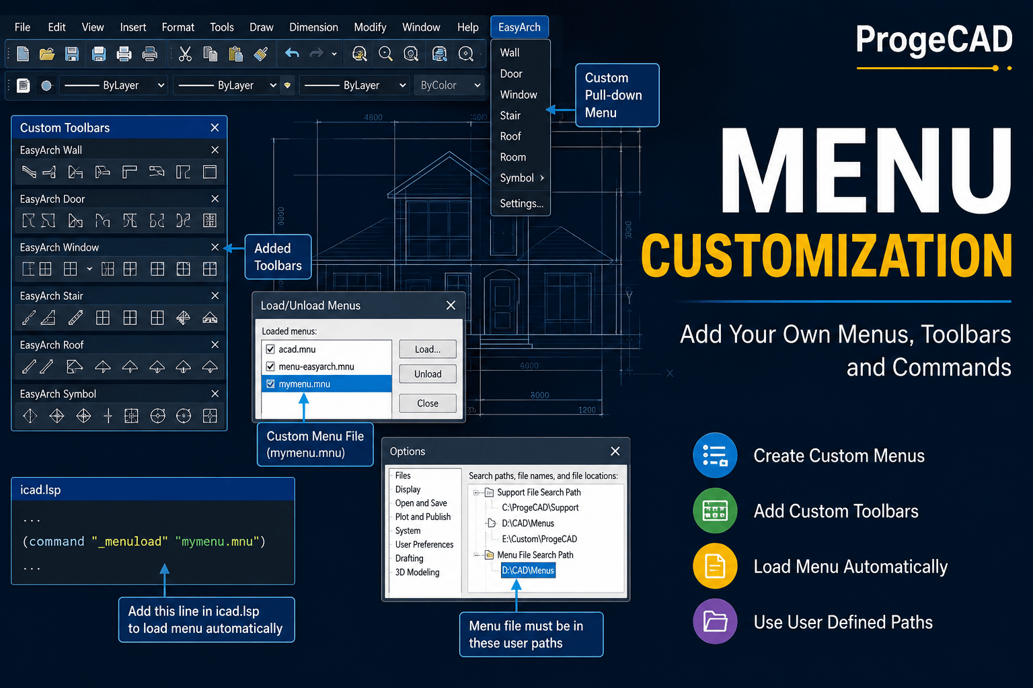Click the Paste clipboard icon
The height and width of the screenshot is (688, 1033).
click(235, 54)
